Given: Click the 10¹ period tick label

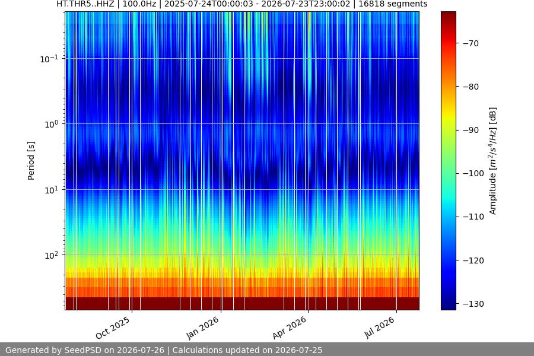Looking at the screenshot, I should [52, 190].
